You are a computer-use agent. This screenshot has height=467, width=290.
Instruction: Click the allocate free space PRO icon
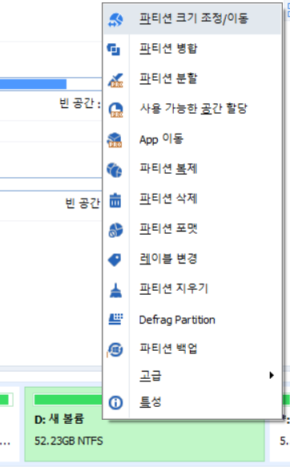pyautogui.click(x=115, y=110)
